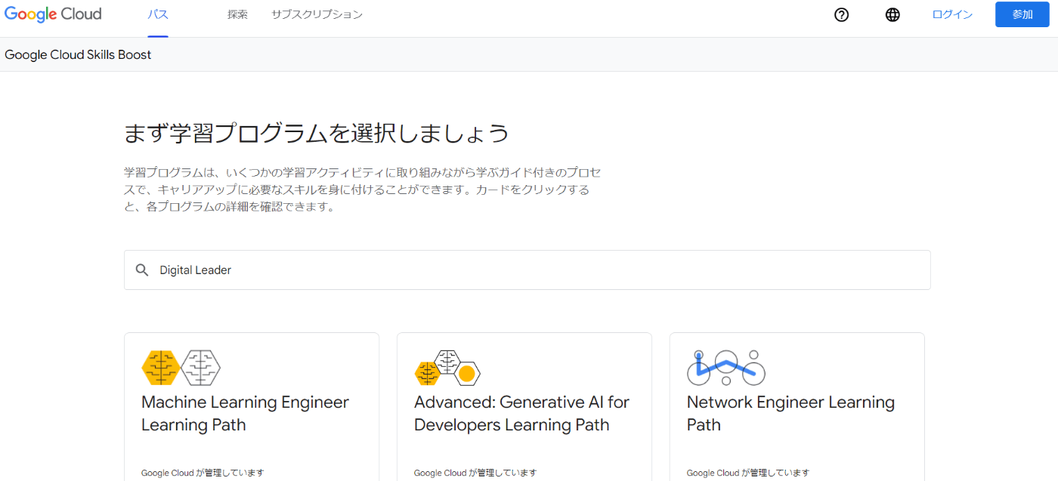Click the Network Engineer path graphic

(x=726, y=368)
